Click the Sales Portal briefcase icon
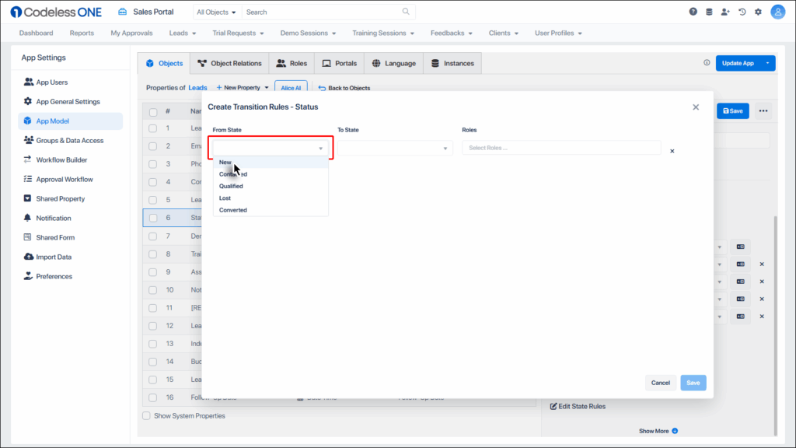This screenshot has width=796, height=448. (x=121, y=11)
